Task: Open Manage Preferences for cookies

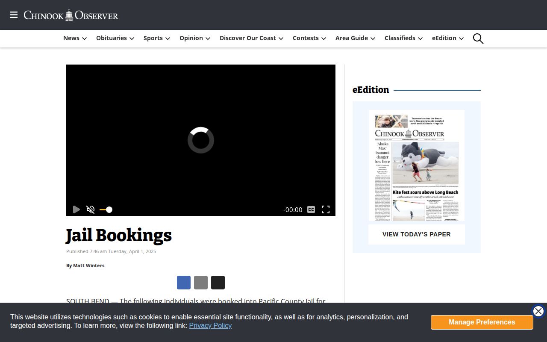Action: (x=482, y=322)
